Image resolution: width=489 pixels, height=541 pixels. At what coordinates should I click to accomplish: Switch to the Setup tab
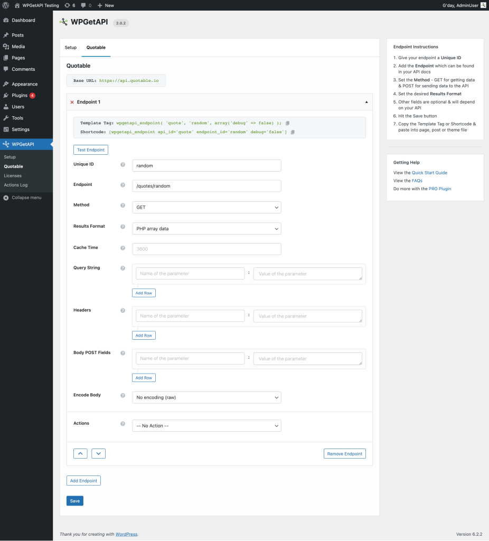[x=70, y=47]
